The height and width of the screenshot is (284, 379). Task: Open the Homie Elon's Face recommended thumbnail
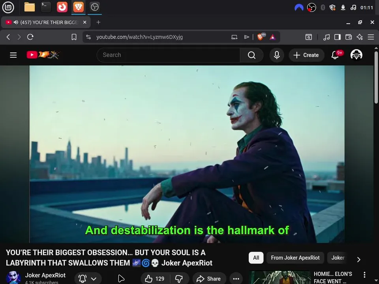coord(280,277)
